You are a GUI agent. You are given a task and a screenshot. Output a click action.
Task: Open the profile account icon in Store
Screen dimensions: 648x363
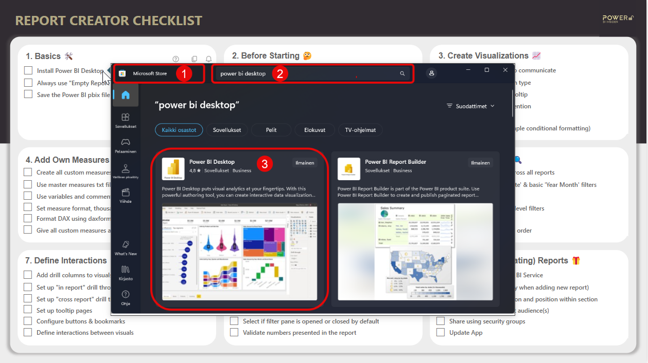[431, 73]
